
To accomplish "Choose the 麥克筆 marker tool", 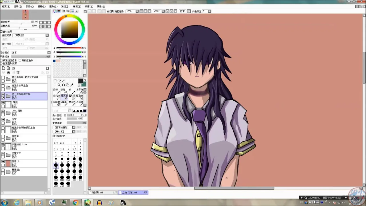I will tap(56, 97).
